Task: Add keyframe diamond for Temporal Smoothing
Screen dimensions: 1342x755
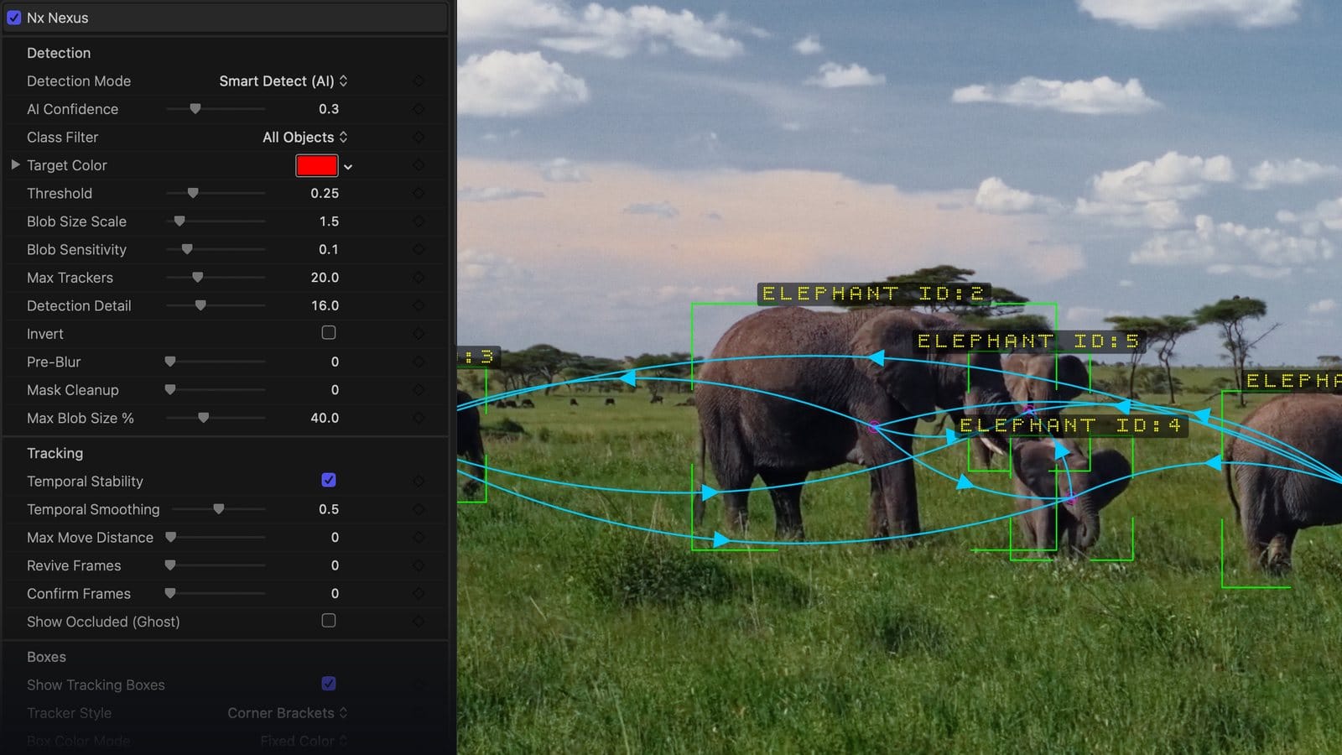Action: point(419,509)
